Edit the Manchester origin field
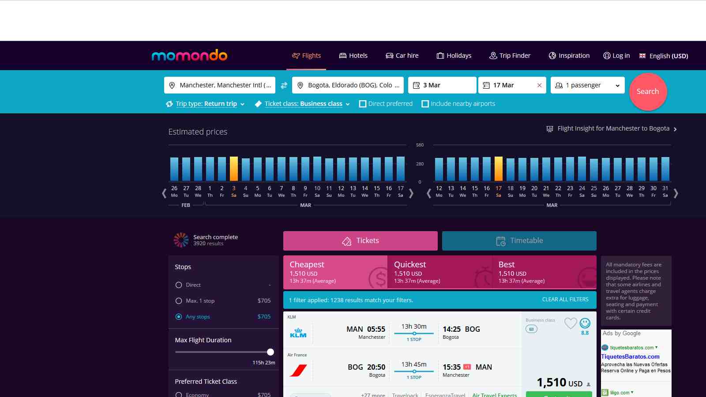The image size is (706, 397). pyautogui.click(x=220, y=85)
